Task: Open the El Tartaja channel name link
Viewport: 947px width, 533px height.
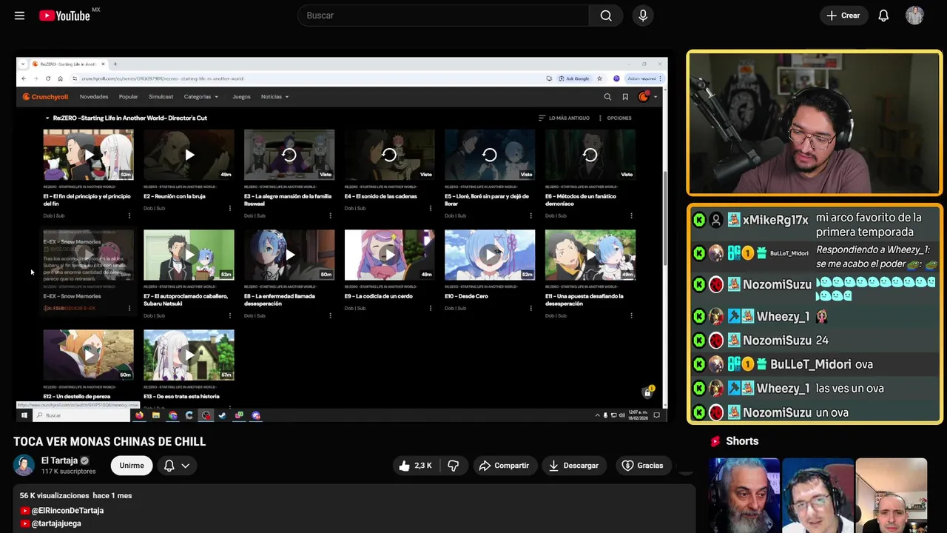Action: pyautogui.click(x=59, y=460)
